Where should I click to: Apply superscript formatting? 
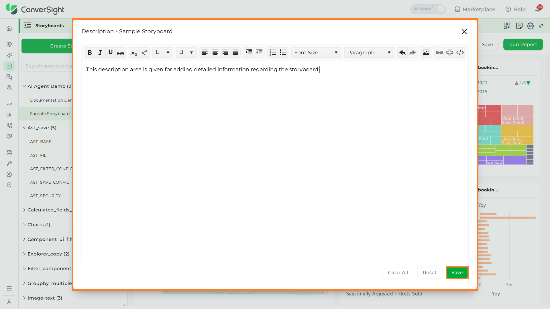[144, 53]
